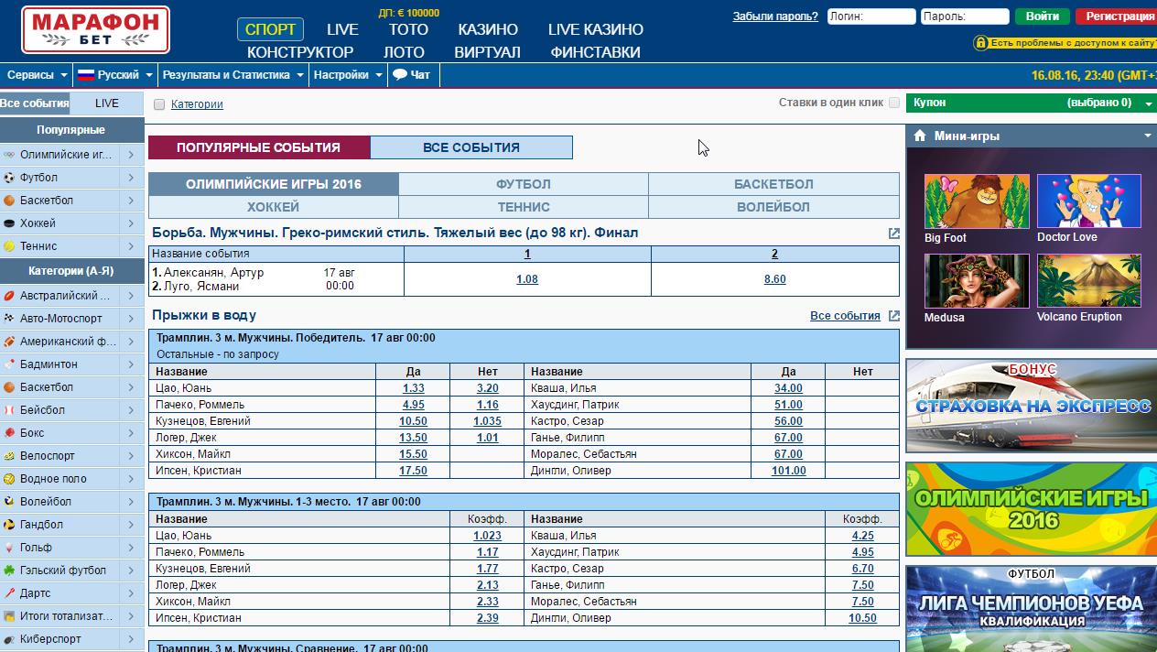Click the Олимпийские игры 2016 banner
The image size is (1157, 652).
coord(1032,509)
